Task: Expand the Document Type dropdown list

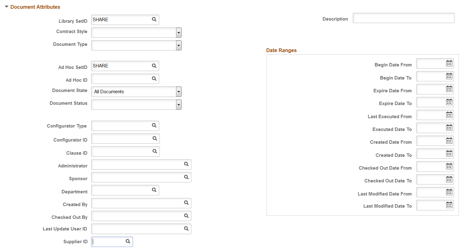Action: pos(179,45)
